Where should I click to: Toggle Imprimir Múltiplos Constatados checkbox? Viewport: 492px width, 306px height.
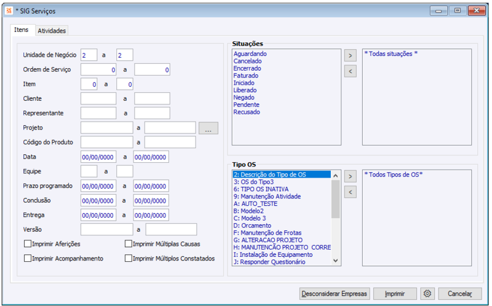pos(129,258)
